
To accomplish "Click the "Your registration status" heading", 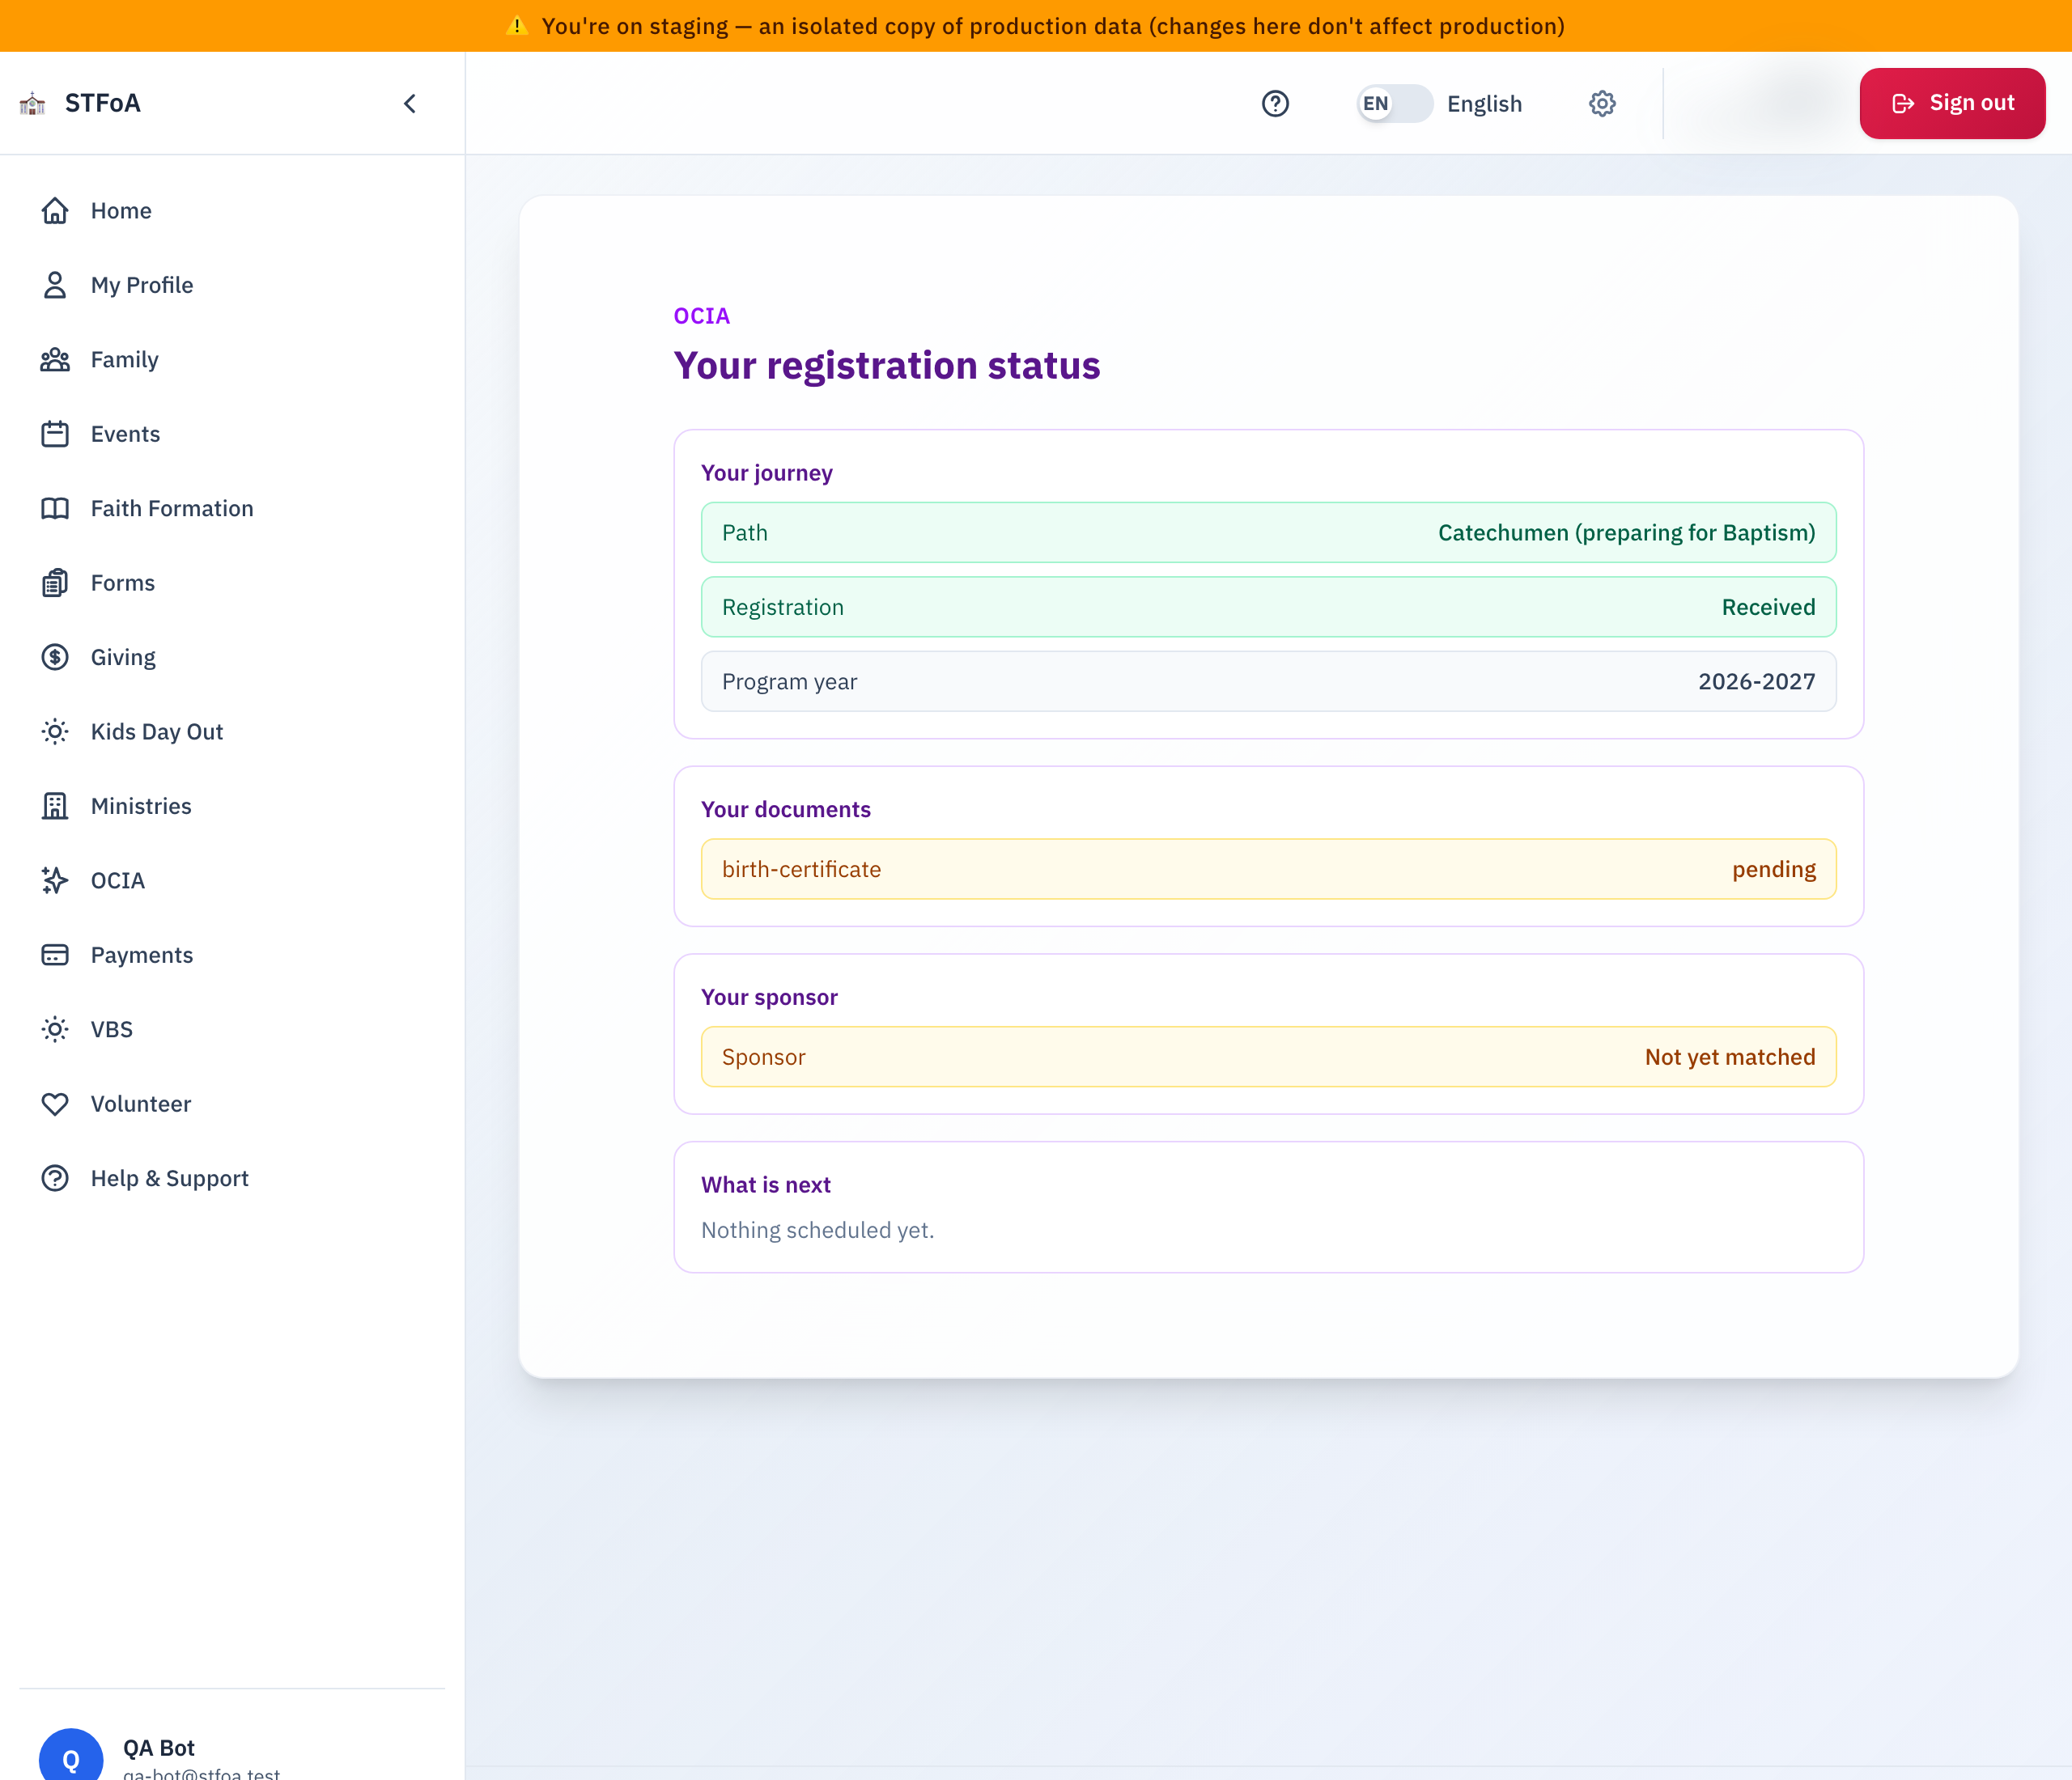I will tap(886, 366).
